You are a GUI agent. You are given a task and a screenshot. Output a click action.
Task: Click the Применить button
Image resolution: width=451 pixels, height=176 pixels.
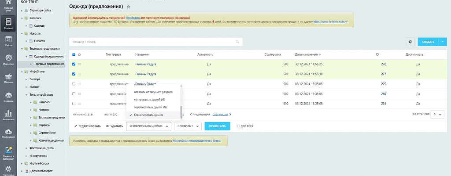coord(217,126)
